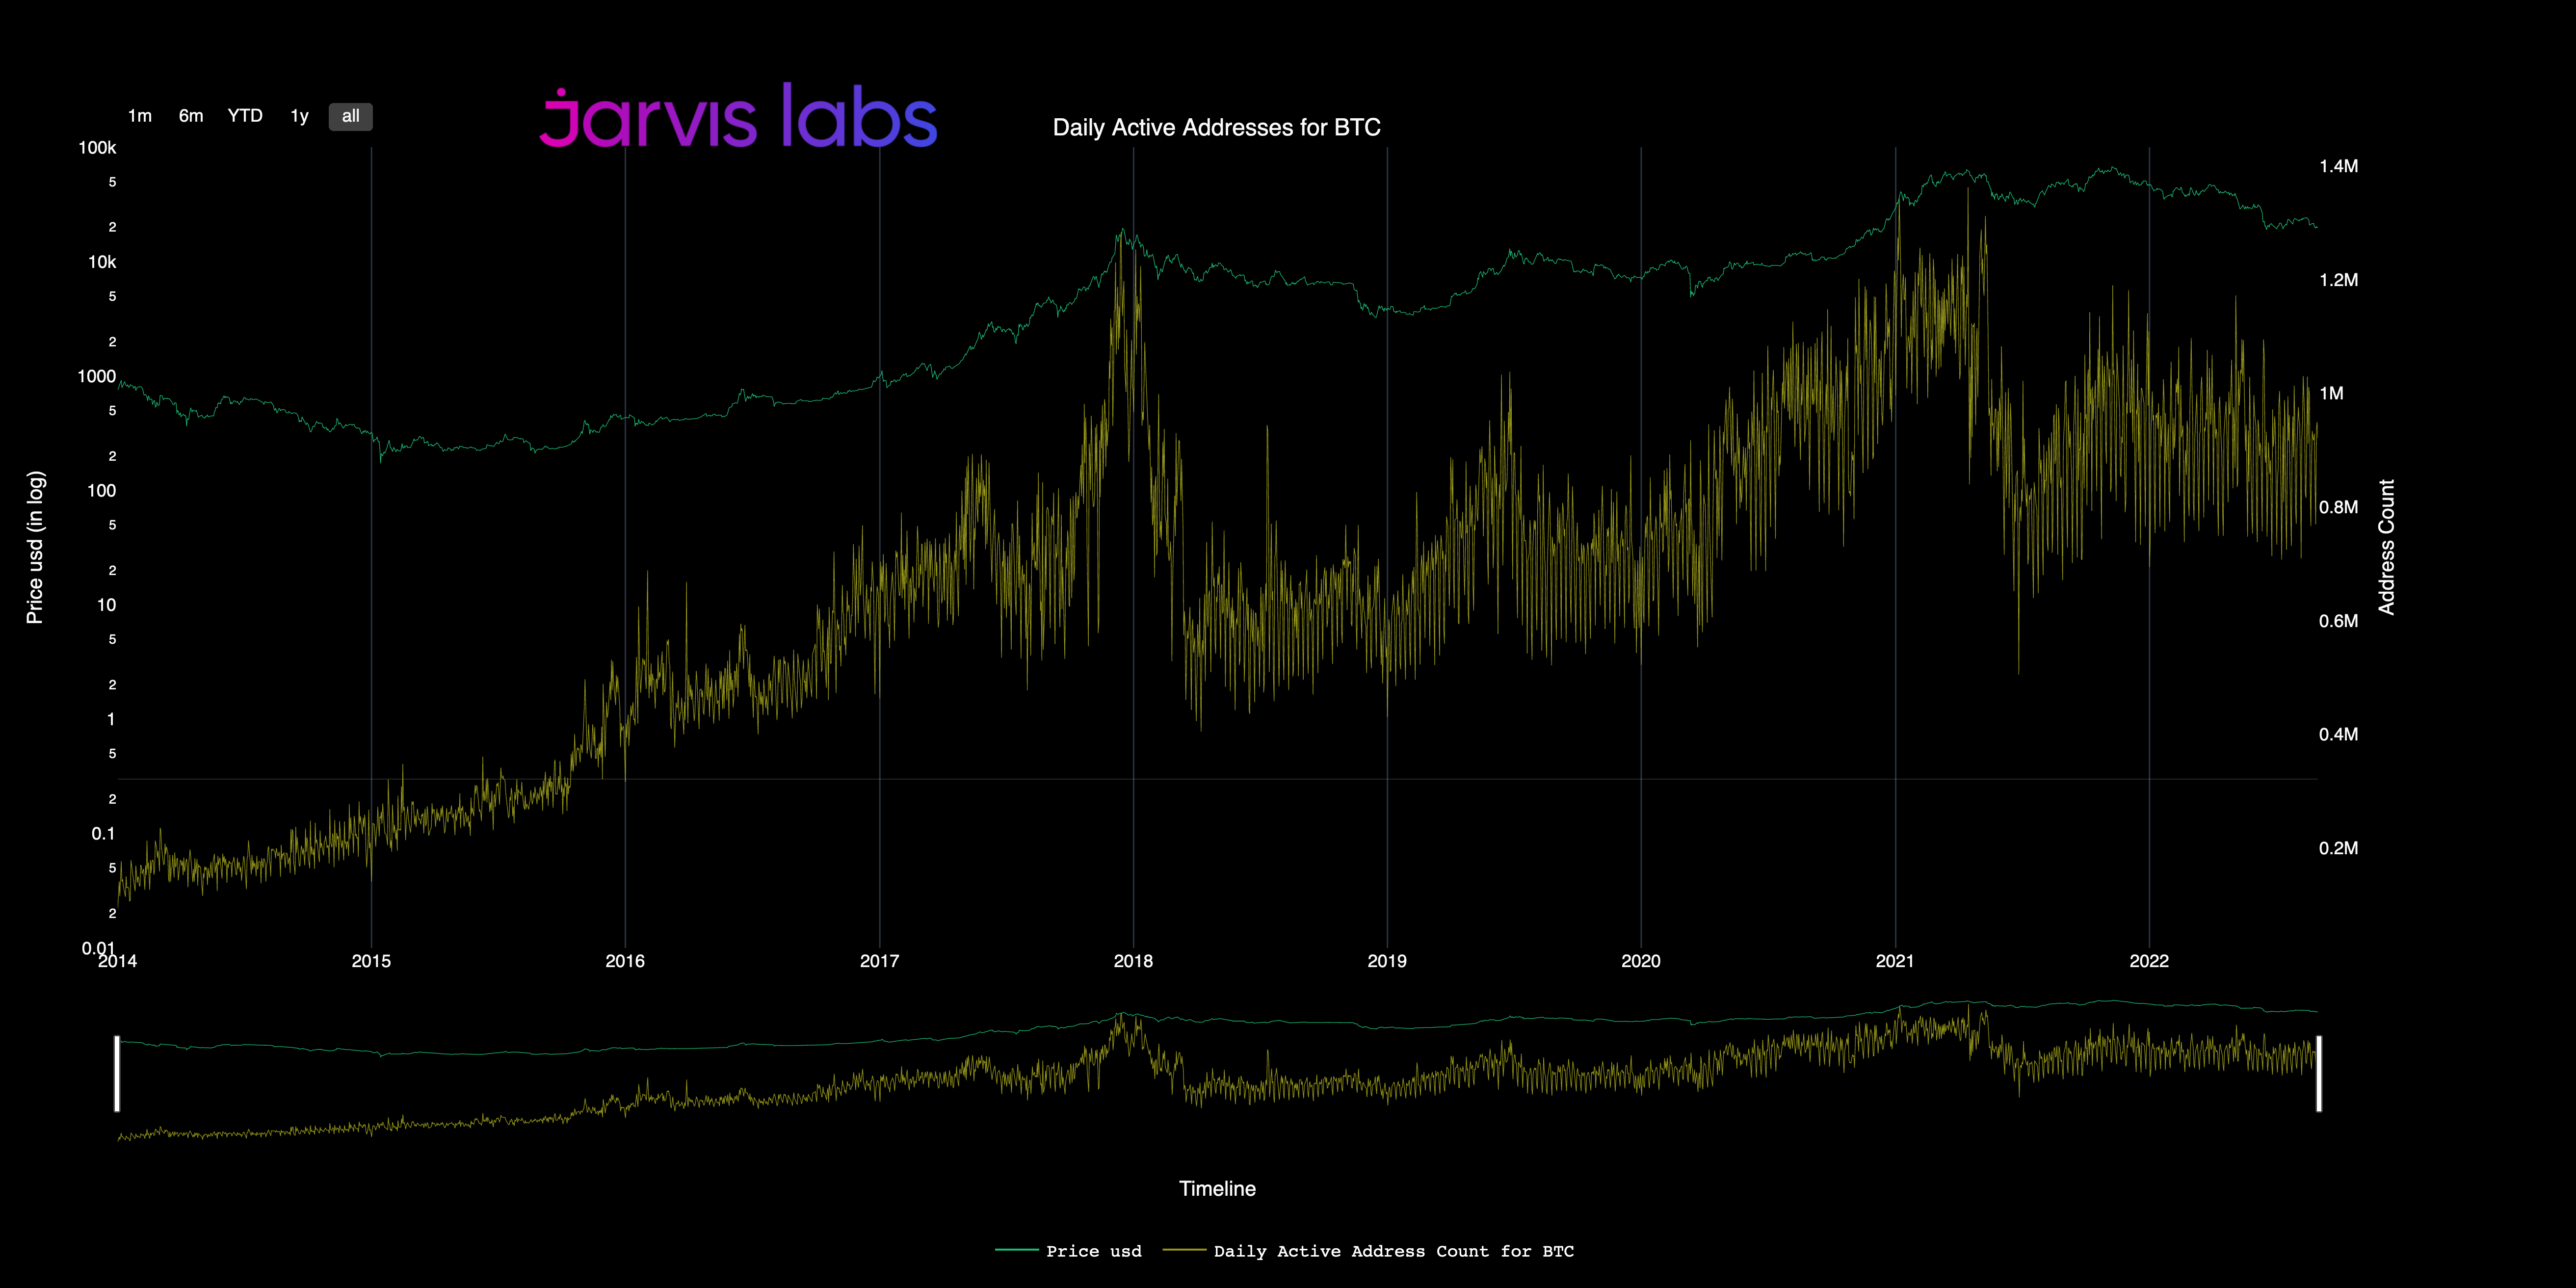Click the Timeline axis title
The width and height of the screenshot is (2576, 1288).
[1217, 1188]
